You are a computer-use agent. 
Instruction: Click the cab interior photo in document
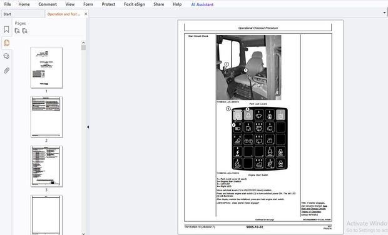point(248,67)
